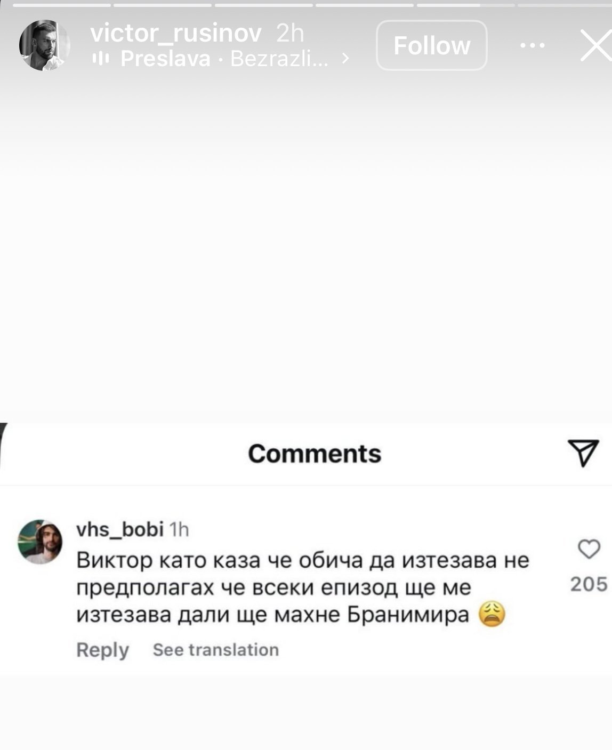Image resolution: width=612 pixels, height=750 pixels.
Task: Close the story with the X icon
Action: [596, 46]
